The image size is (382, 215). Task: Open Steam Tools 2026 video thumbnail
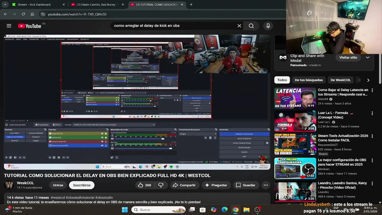(x=295, y=144)
